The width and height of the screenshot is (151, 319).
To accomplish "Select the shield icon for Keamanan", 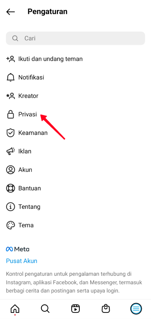I will pos(10,133).
